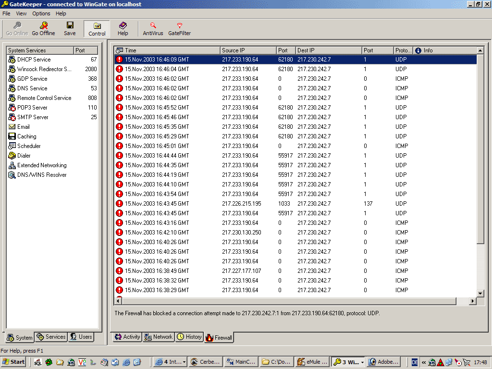Click the Info column header

(445, 50)
